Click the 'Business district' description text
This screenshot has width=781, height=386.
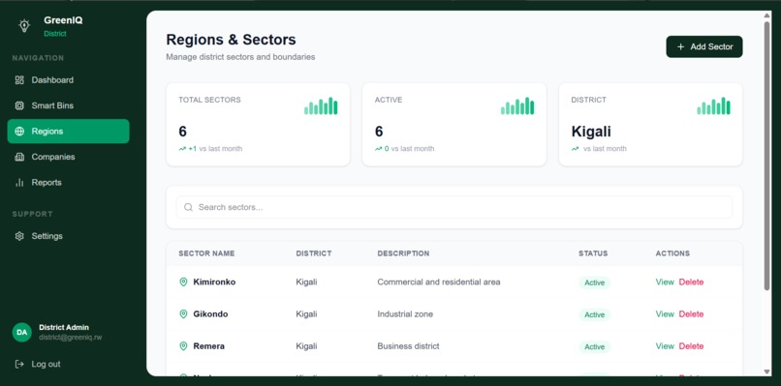click(409, 345)
